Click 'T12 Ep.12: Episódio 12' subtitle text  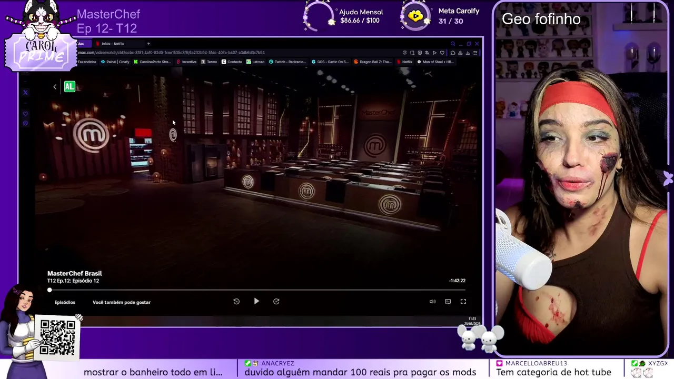point(73,281)
